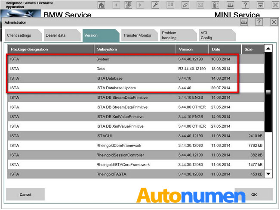Image resolution: width=280 pixels, height=210 pixels.
Task: Select the ISTA System row
Action: (x=136, y=59)
